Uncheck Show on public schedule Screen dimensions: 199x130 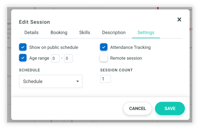point(23,47)
